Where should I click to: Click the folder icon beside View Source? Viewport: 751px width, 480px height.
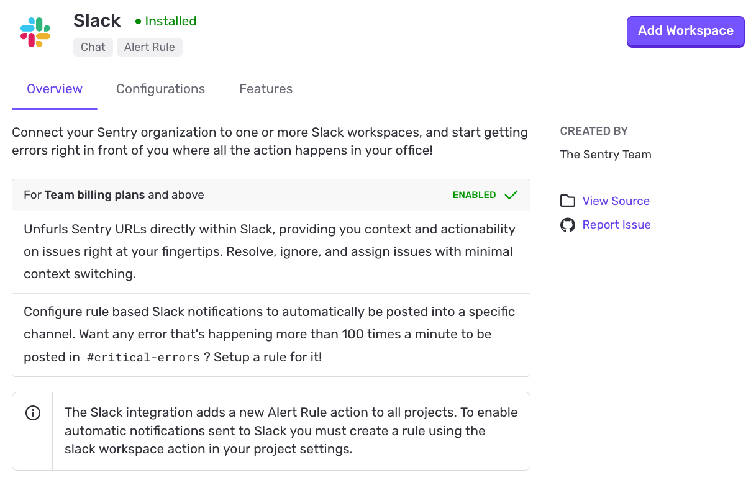point(567,201)
